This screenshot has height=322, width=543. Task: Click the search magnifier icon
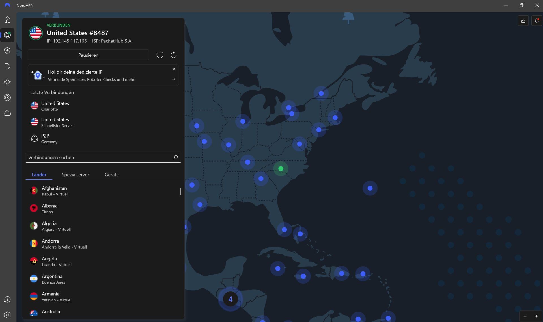click(175, 157)
